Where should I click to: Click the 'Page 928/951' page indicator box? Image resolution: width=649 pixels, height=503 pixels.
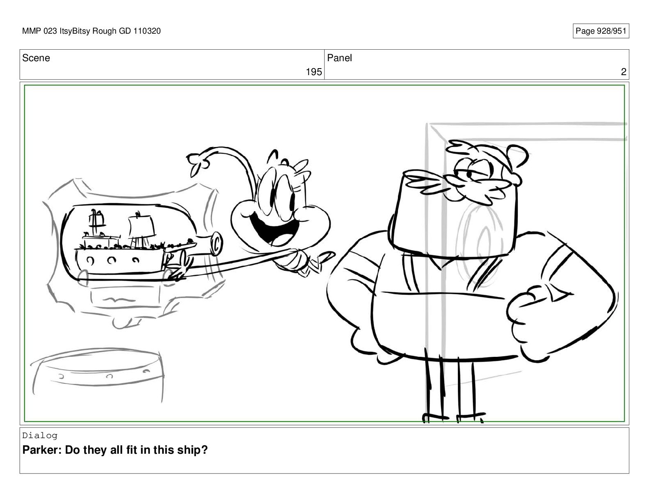click(601, 31)
